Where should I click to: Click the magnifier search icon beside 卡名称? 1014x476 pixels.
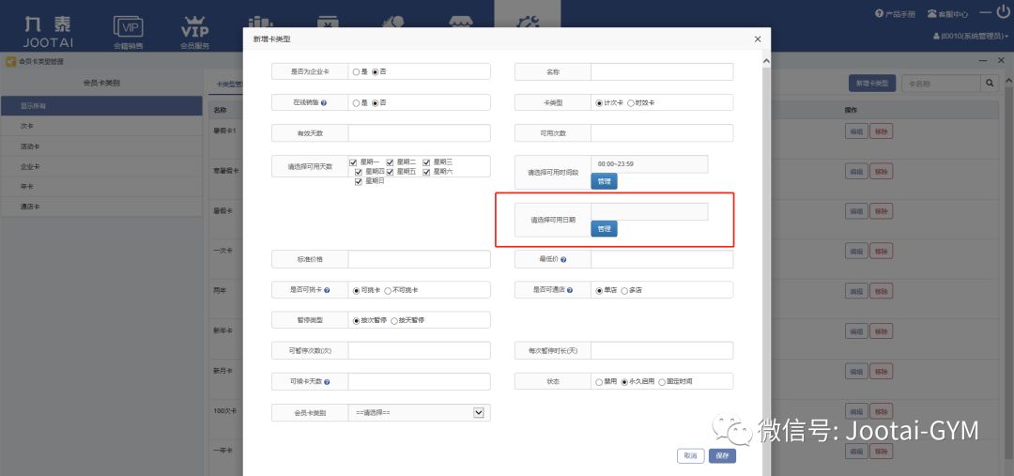point(990,84)
